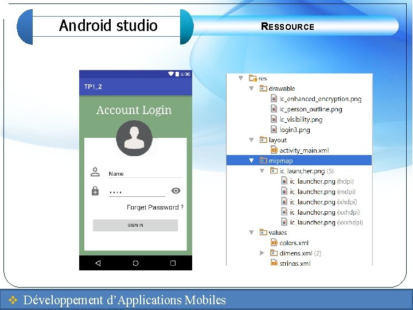Open colors.xml in the tree
Image resolution: width=413 pixels, height=310 pixels.
[294, 243]
